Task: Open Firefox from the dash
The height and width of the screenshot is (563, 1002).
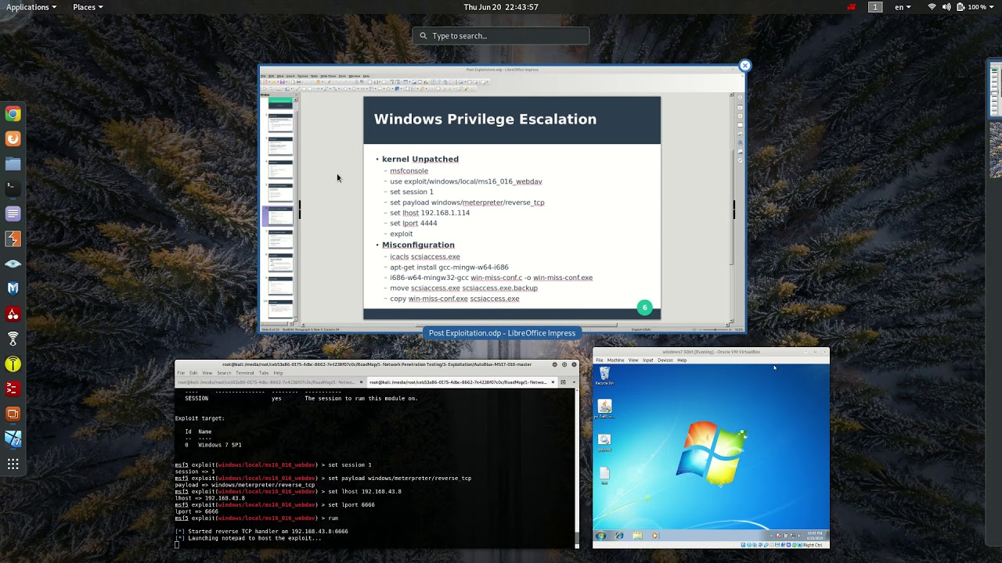Action: (13, 138)
